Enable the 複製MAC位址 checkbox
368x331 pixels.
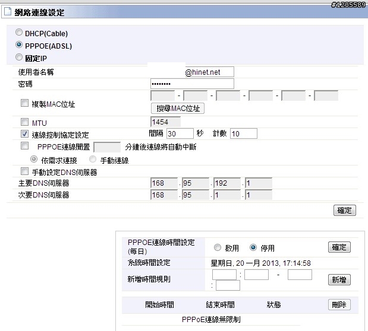coord(24,103)
